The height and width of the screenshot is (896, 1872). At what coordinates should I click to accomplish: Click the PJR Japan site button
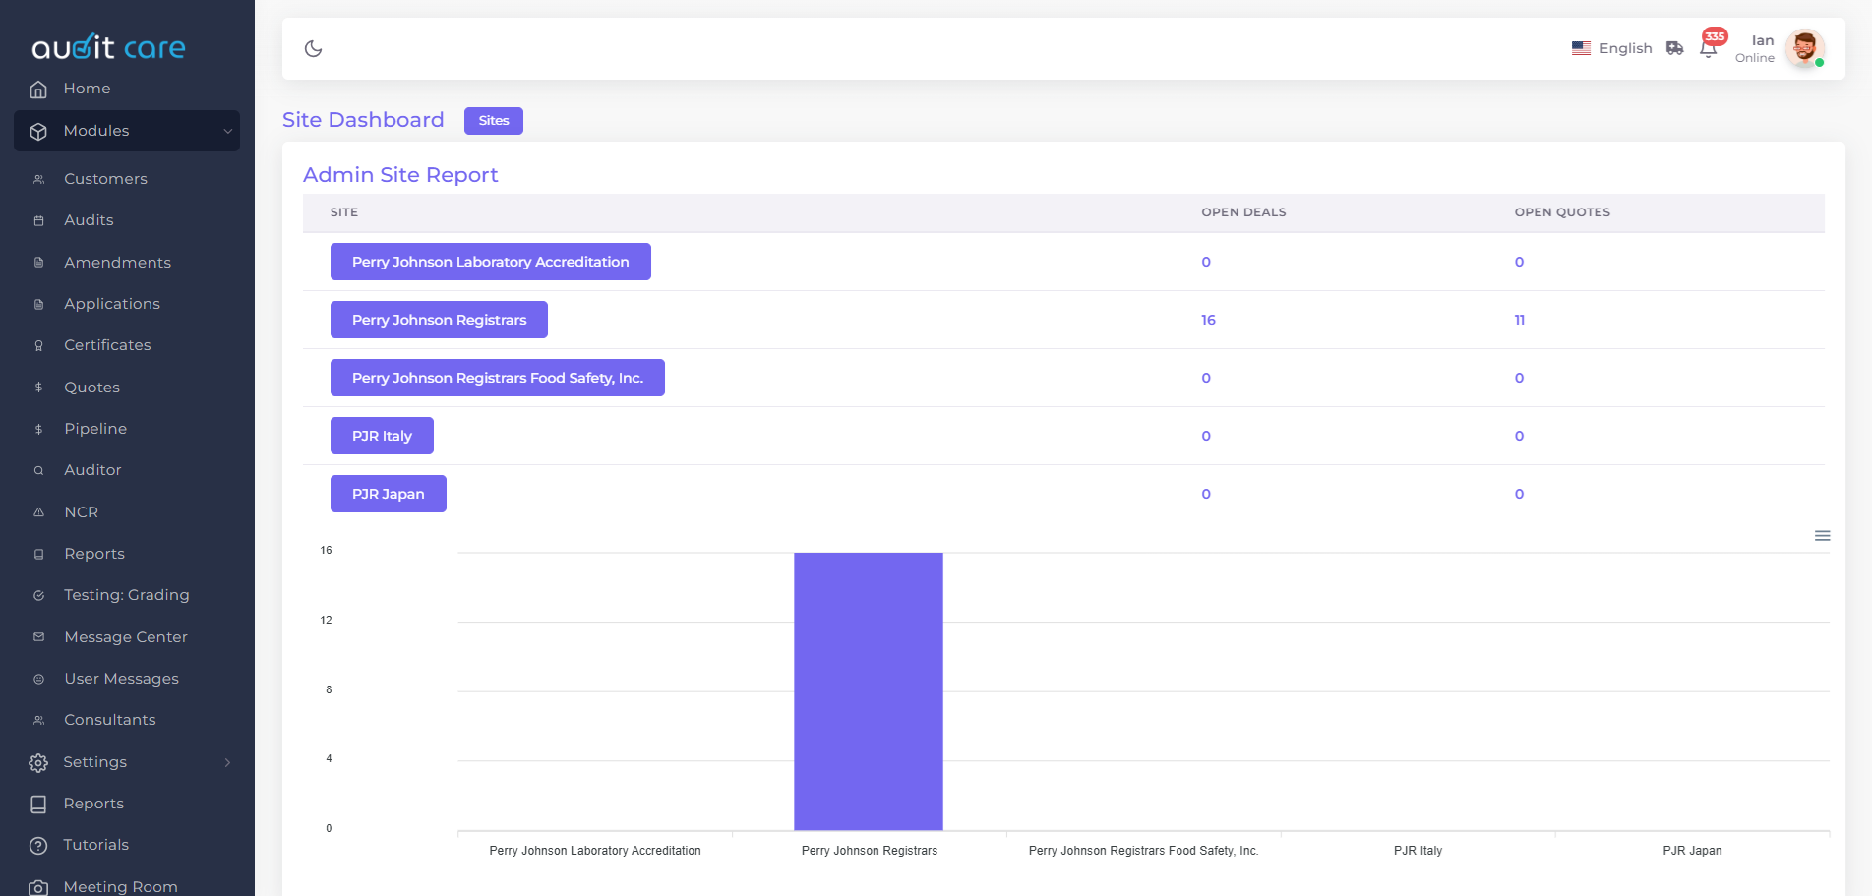[x=388, y=494]
